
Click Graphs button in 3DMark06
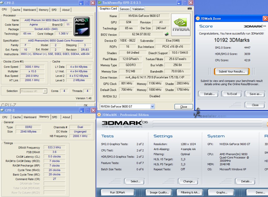click(222, 192)
